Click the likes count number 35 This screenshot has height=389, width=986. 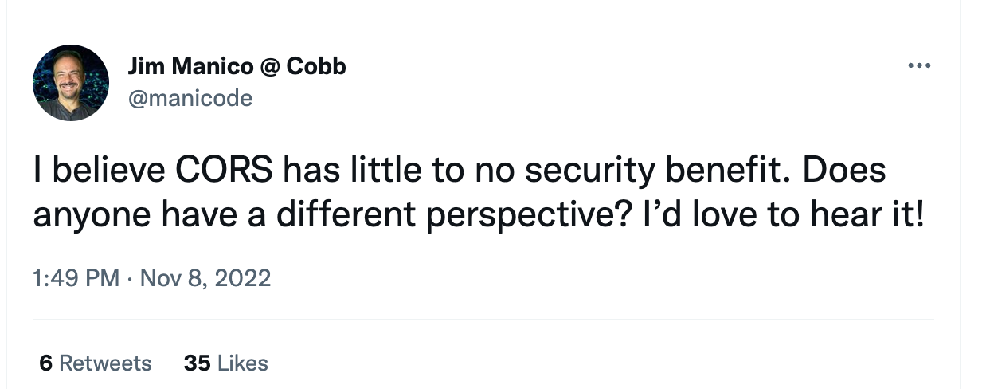[x=196, y=363]
